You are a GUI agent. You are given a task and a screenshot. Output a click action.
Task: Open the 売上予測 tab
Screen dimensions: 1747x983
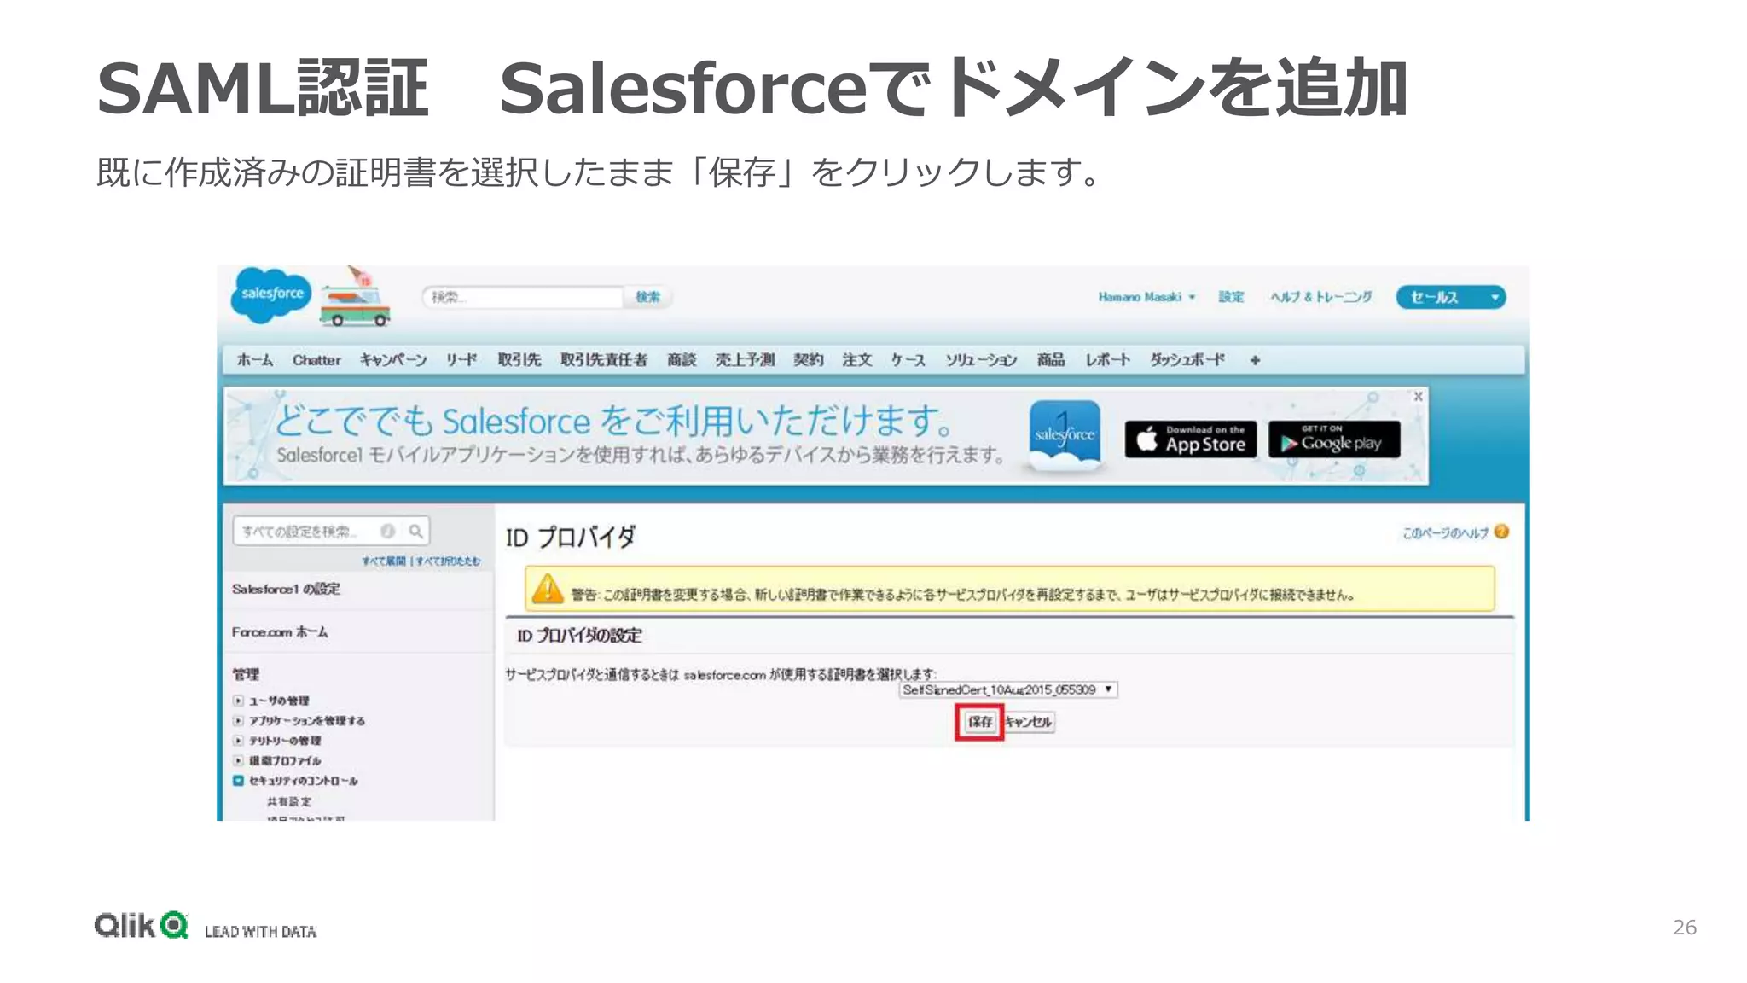(745, 360)
